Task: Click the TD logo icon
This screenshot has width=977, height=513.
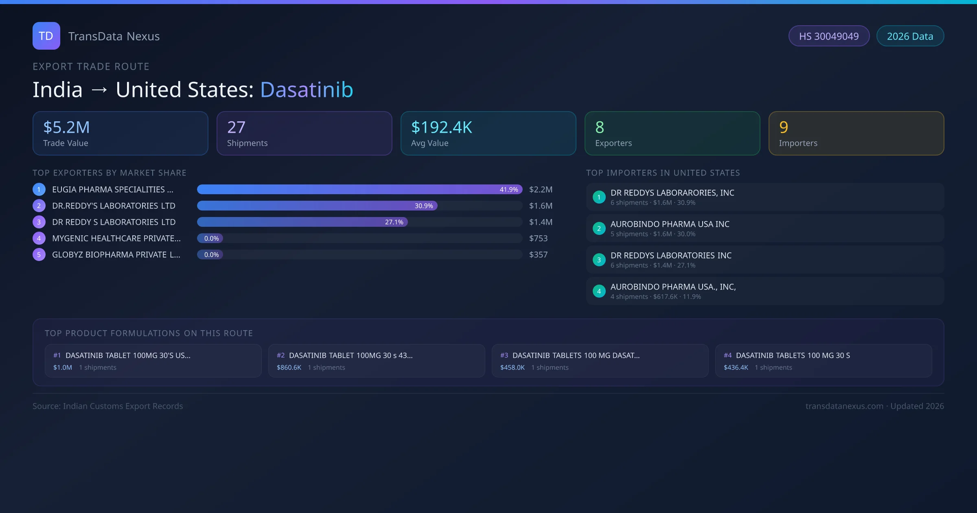Action: pyautogui.click(x=46, y=36)
